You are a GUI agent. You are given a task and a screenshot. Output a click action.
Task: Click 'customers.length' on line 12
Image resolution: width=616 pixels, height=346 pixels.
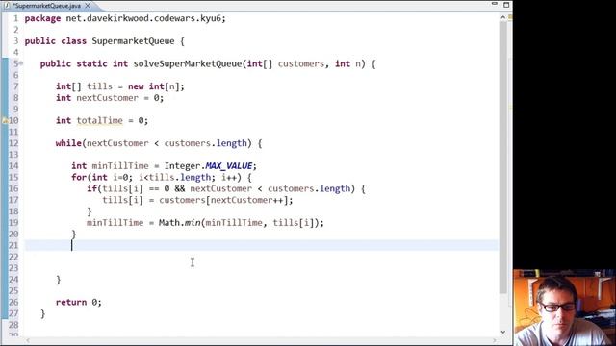point(205,143)
